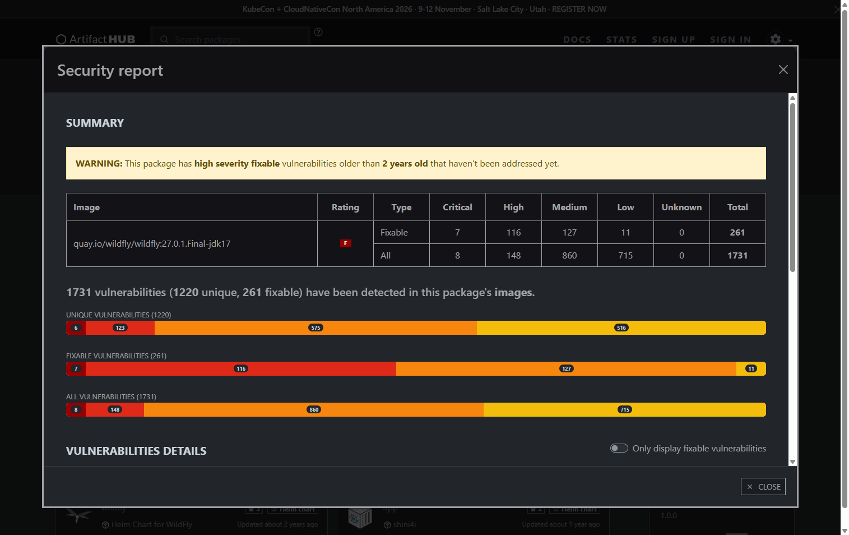Image resolution: width=849 pixels, height=535 pixels.
Task: Click the KubeCon REGISTER NOW banner
Action: click(424, 9)
